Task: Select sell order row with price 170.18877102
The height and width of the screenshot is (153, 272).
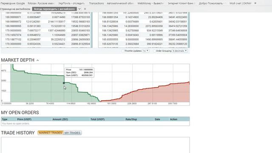Action: [46, 40]
